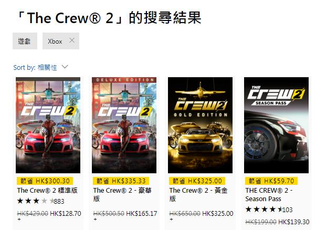Open The Crew 2 Deluxe Edition cover art
316x230 pixels.
coord(124,125)
